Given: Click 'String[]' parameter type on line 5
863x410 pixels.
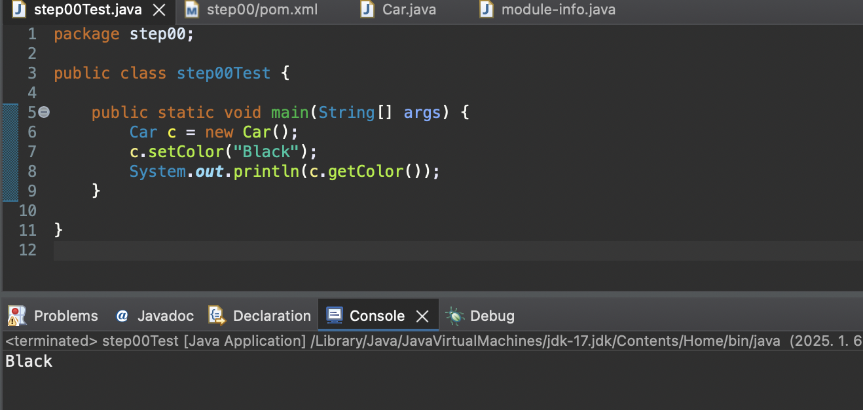Looking at the screenshot, I should click(x=356, y=113).
